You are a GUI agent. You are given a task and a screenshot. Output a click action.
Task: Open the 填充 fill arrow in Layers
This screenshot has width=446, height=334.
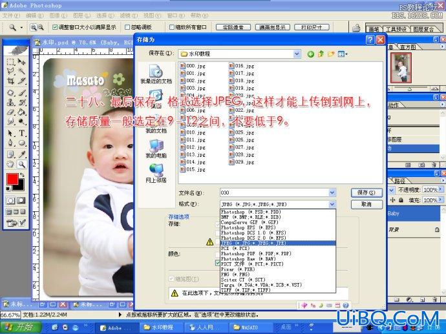pos(441,200)
